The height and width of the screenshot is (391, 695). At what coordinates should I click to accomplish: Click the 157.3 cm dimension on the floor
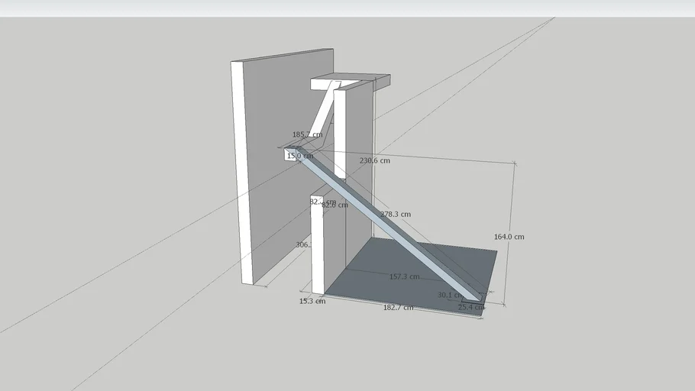point(403,276)
